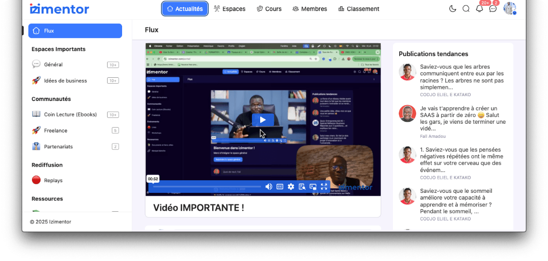
Task: Open trending post about le sommeil
Action: tap(456, 201)
